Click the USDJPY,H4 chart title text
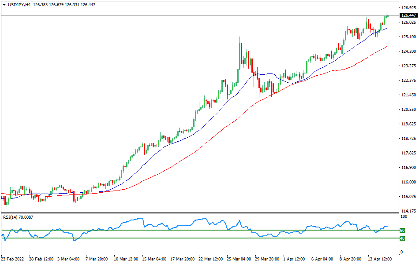The image size is (419, 264). pos(20,4)
